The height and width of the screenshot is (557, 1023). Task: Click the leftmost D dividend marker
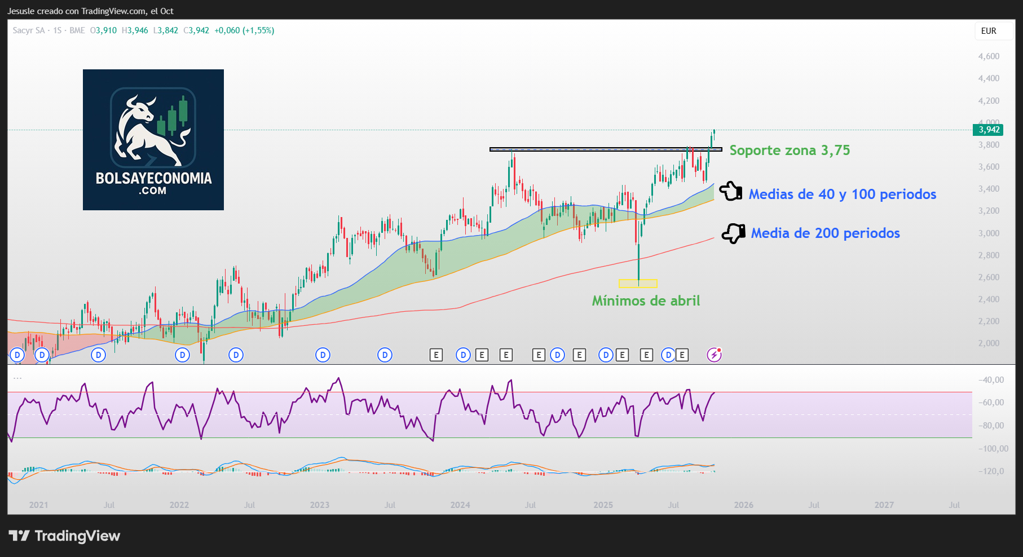[x=17, y=355]
